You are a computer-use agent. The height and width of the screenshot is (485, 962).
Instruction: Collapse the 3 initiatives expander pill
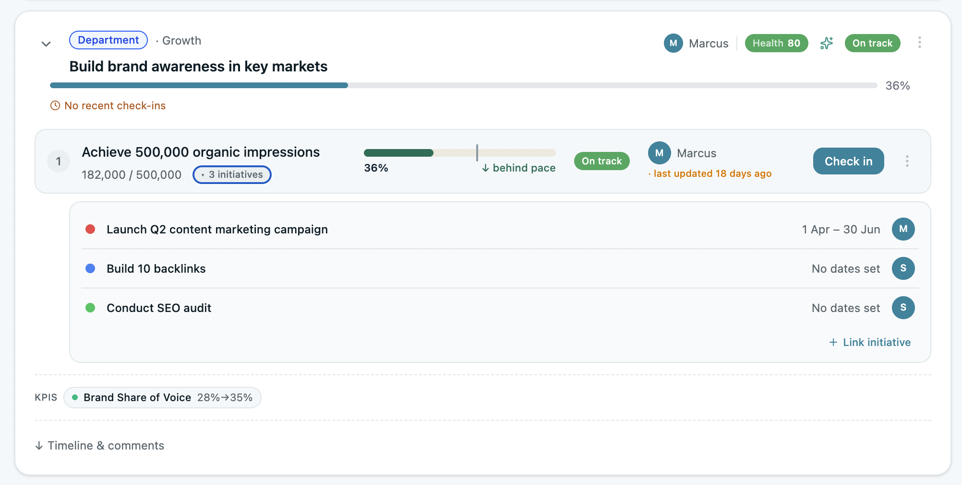tap(232, 174)
